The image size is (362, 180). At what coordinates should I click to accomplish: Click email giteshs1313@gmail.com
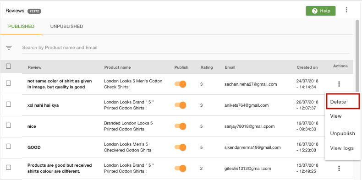pyautogui.click(x=248, y=169)
